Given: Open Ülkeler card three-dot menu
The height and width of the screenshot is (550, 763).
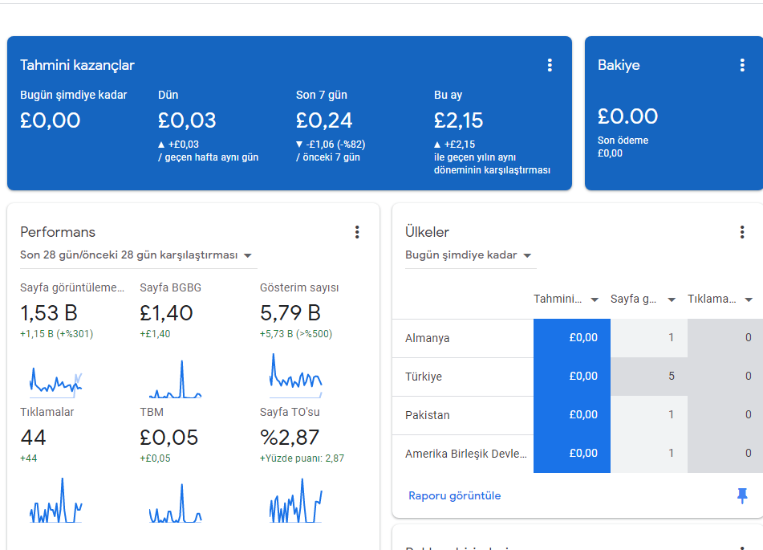Looking at the screenshot, I should [x=742, y=232].
